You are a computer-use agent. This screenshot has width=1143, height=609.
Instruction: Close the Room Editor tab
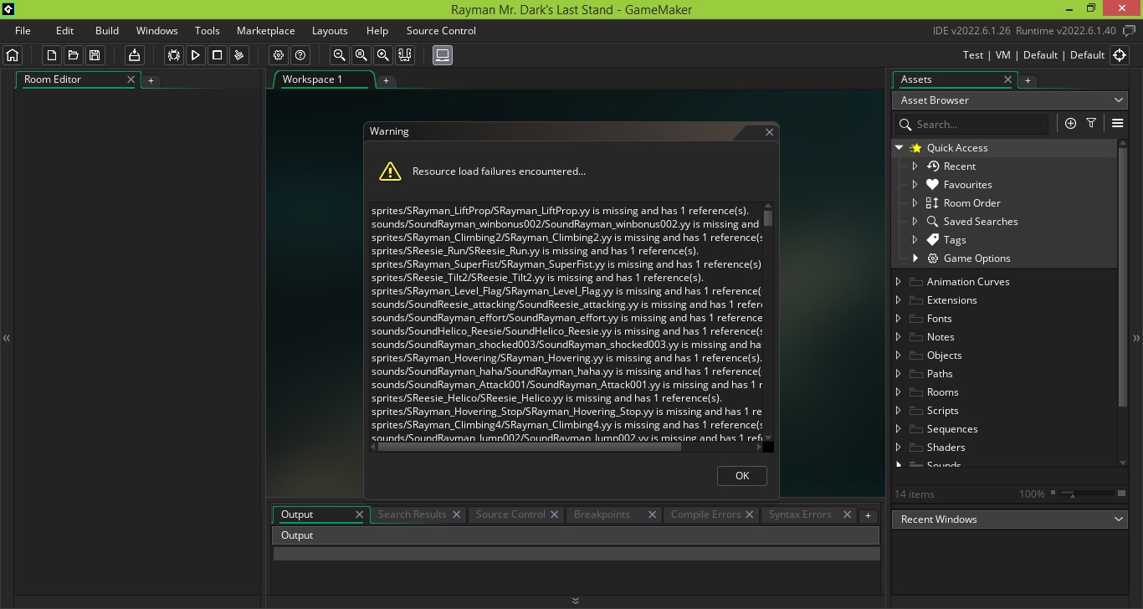point(131,79)
